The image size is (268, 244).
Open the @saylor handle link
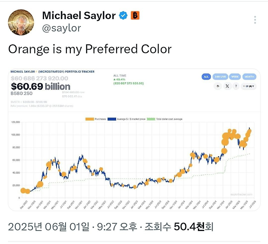62,28
